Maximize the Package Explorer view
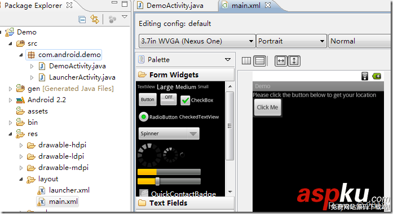 [125, 4]
